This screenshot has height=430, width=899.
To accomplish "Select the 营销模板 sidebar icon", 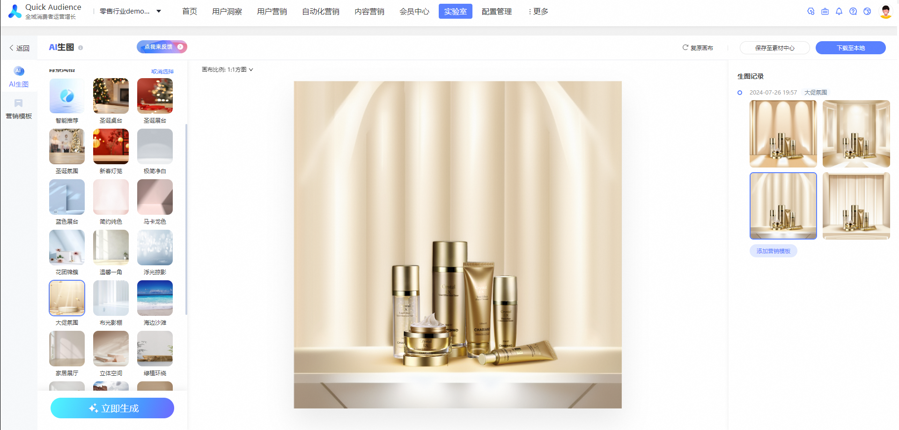I will tap(19, 103).
